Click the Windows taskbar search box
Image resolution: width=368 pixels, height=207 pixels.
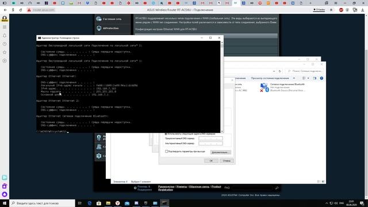pyautogui.click(x=42, y=203)
